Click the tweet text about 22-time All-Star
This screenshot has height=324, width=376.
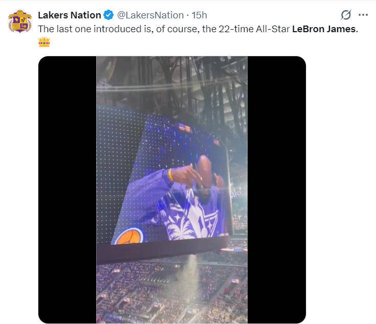(x=164, y=29)
